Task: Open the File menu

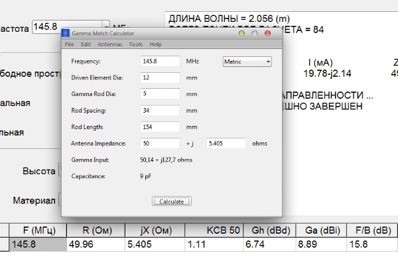Action: (69, 44)
